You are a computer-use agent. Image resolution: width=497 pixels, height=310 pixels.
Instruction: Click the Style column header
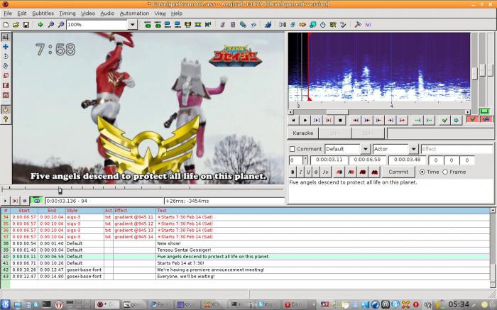(84, 210)
